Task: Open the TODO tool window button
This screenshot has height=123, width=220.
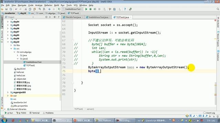Action: click(21, 113)
